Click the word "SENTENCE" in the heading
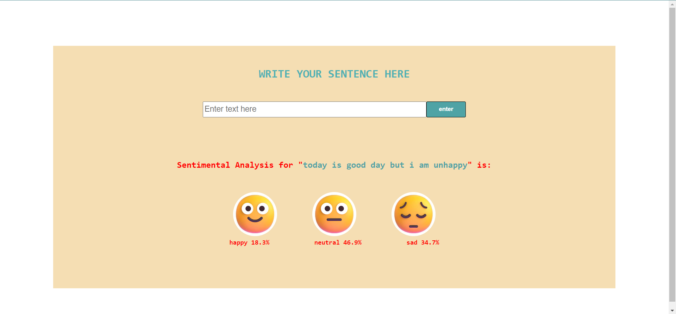Viewport: 676px width, 314px height. 353,74
